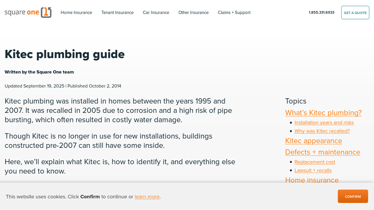This screenshot has height=210, width=374.
Task: Open Installation years and risks link
Action: point(324,123)
